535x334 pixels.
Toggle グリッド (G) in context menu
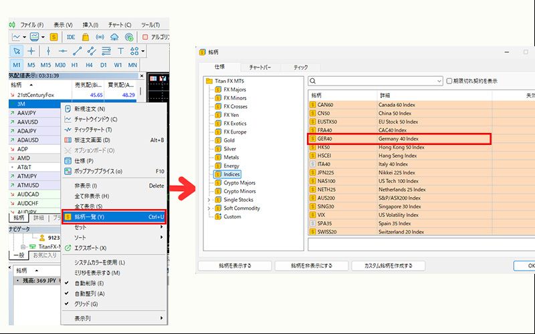pos(89,304)
